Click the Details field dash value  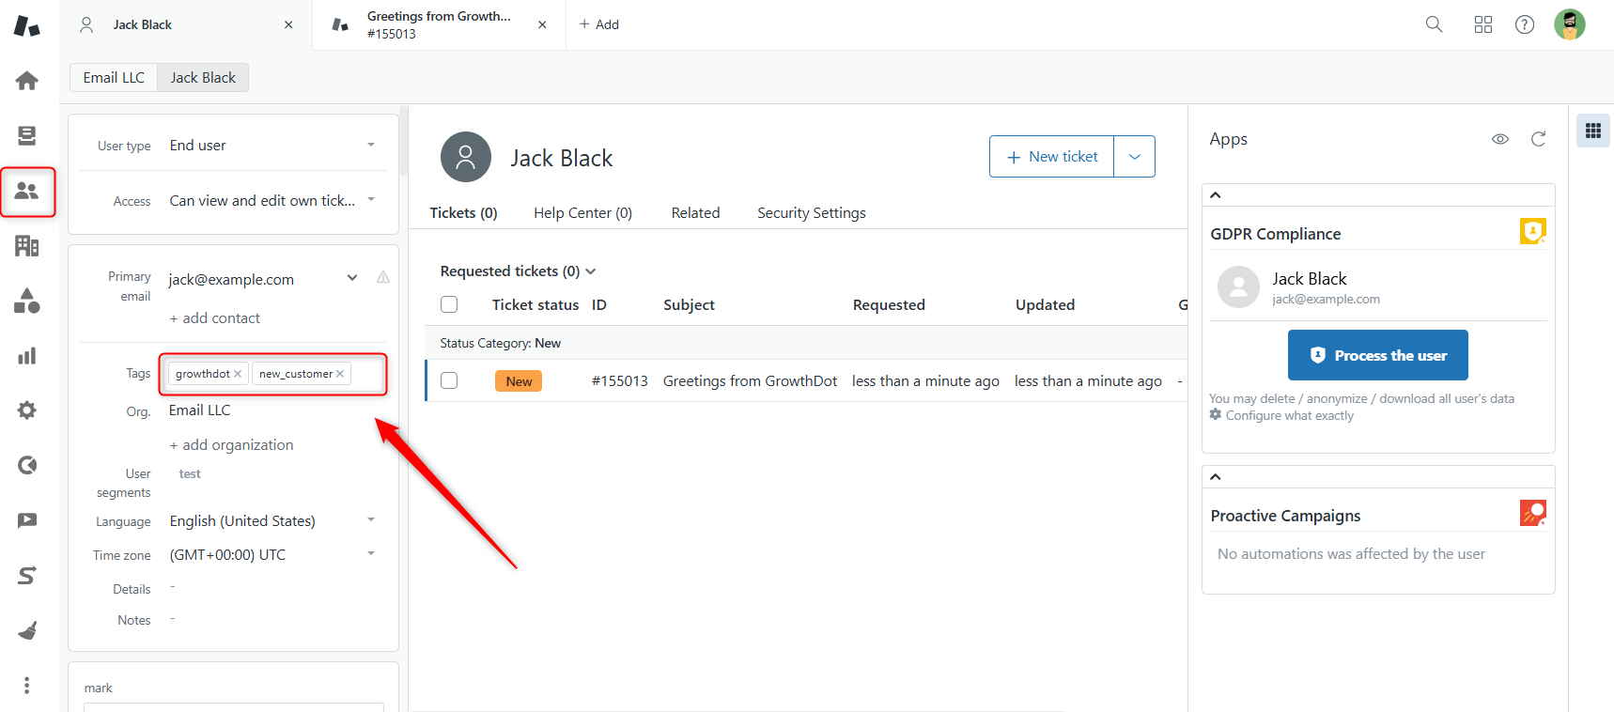173,587
